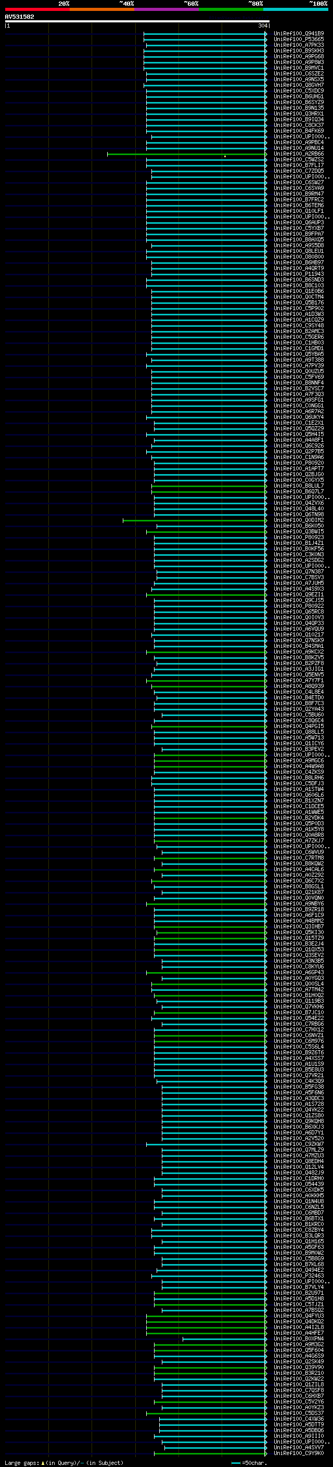Select the UniRef100_Q10LF1 label
Screen dimensions: 333x1467
point(298,211)
